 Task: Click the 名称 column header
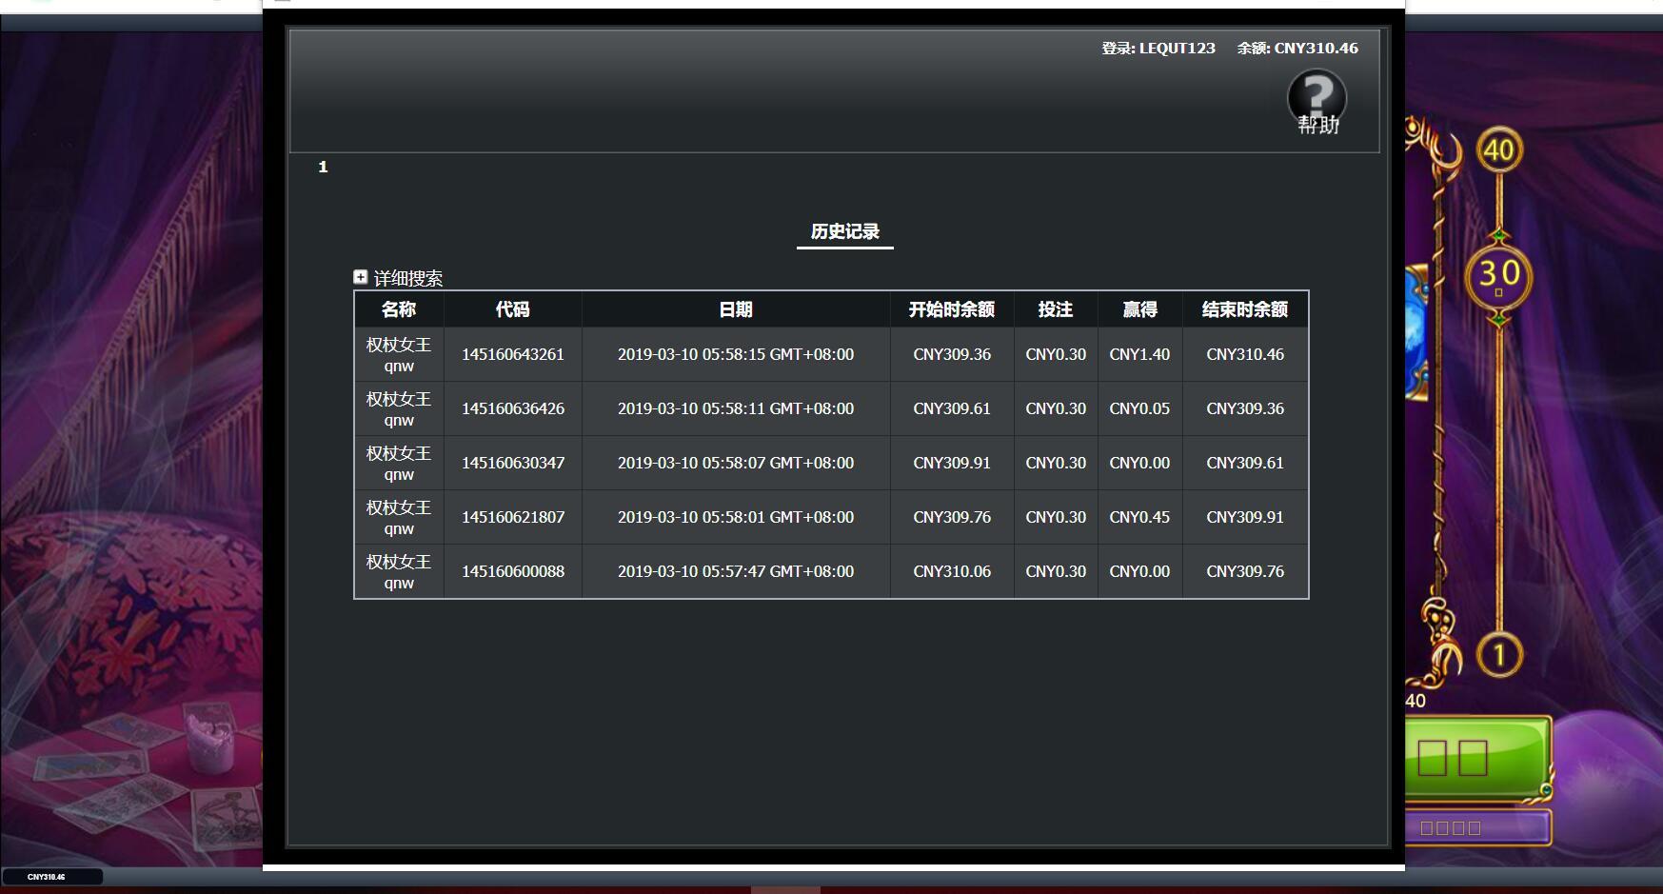[399, 309]
